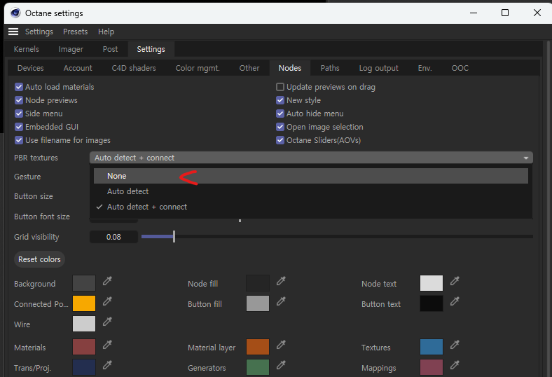
Task: Click the Connected Po... orange color swatch
Action: tap(83, 303)
